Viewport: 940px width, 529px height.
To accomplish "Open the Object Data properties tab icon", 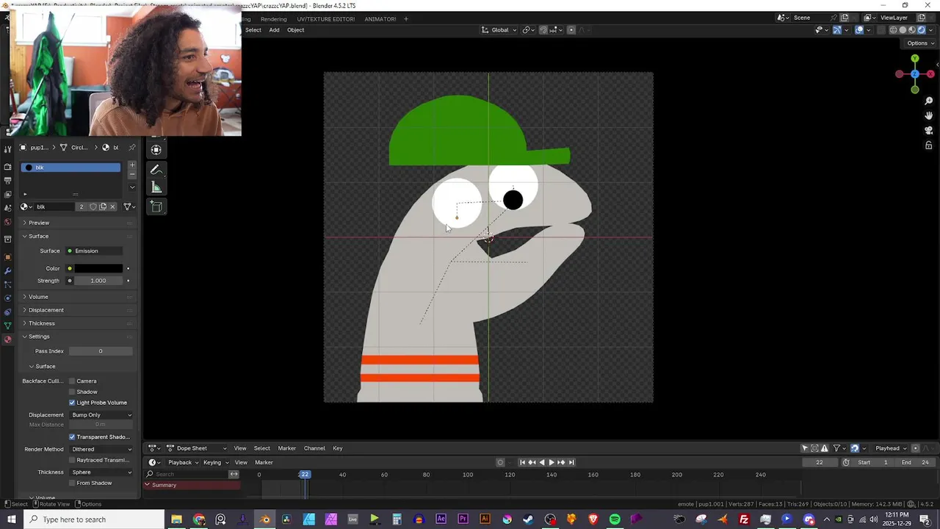I will click(x=7, y=325).
